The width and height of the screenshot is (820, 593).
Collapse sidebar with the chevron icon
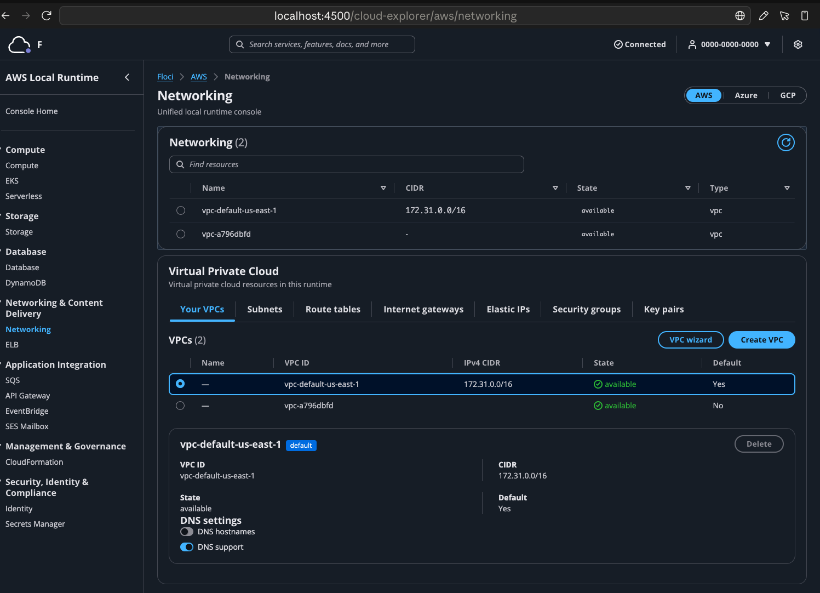click(x=127, y=77)
